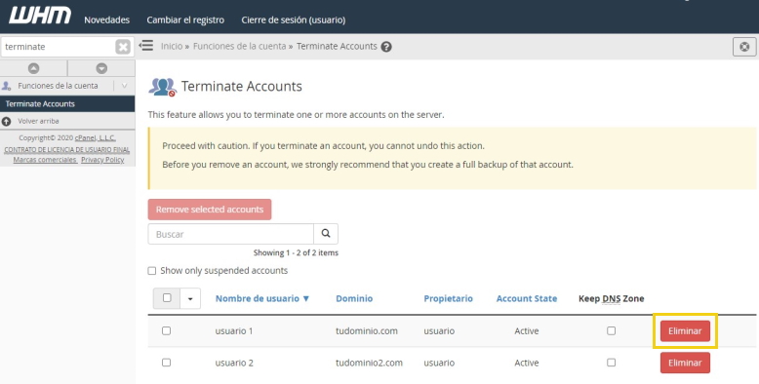Click the usuario 1 username cell
The height and width of the screenshot is (384, 759).
pos(234,331)
